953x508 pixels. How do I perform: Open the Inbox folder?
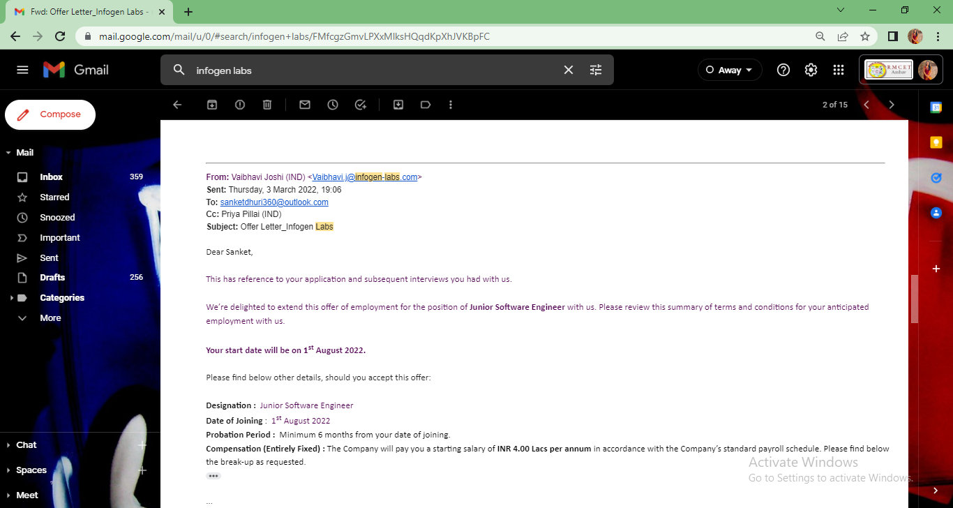click(x=51, y=177)
